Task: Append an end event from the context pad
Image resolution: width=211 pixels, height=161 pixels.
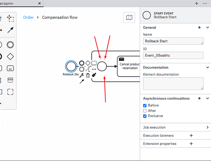Action: coord(82,63)
